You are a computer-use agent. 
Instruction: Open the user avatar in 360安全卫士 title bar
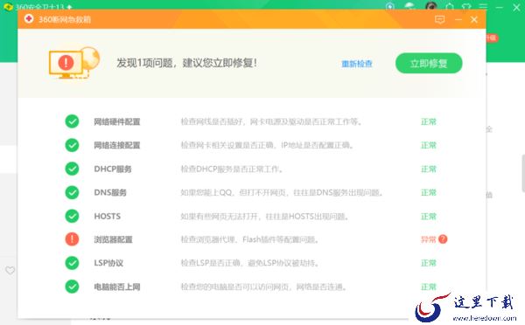coord(430,6)
